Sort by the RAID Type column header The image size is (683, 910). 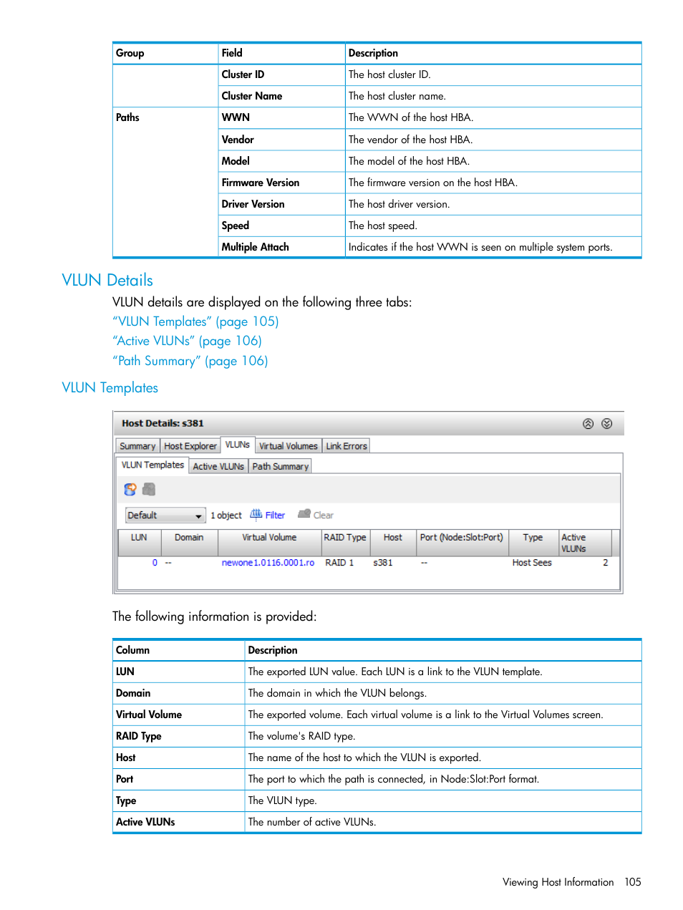(x=345, y=543)
